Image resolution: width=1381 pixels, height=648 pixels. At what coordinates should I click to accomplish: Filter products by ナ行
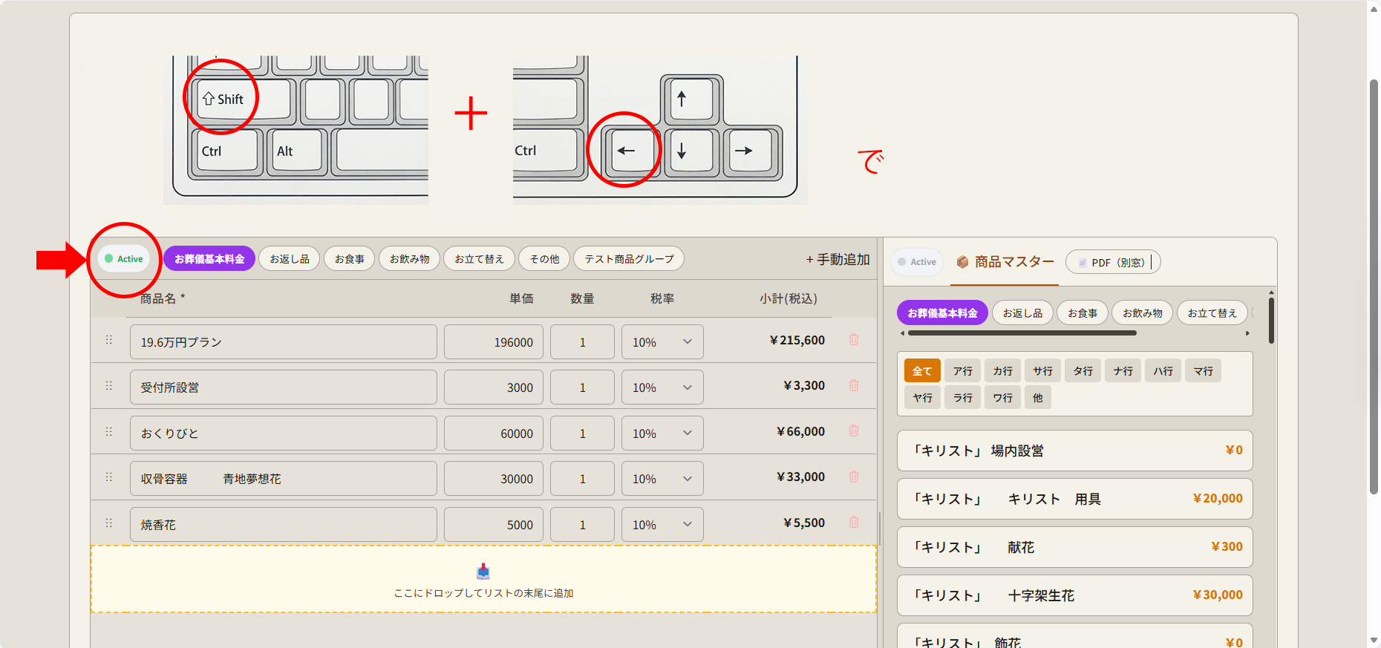[1123, 370]
